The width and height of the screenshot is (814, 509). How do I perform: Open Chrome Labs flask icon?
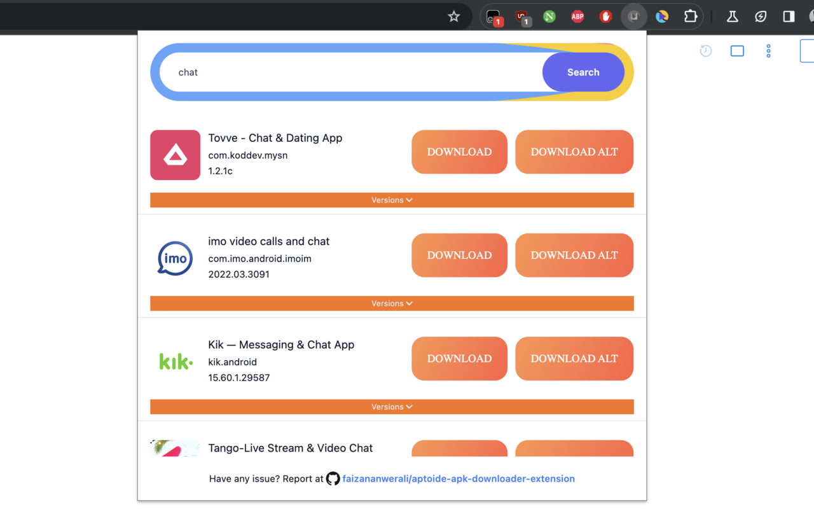coord(733,17)
